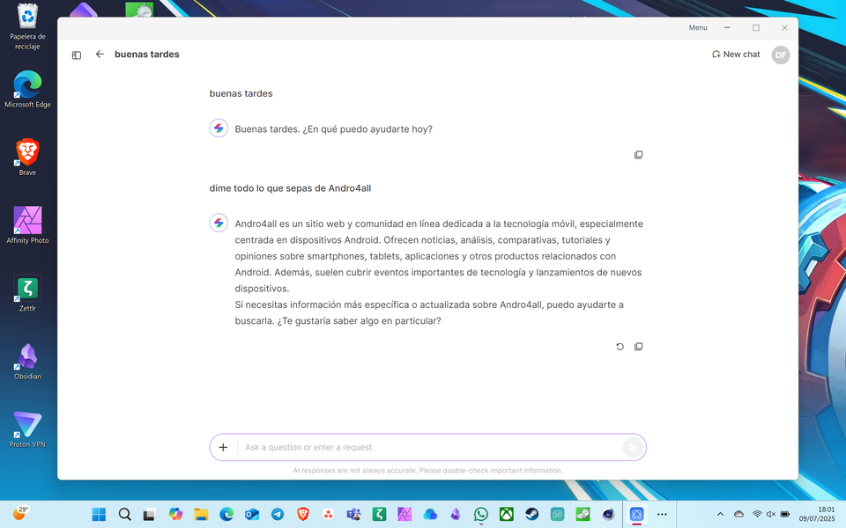846x528 pixels.
Task: Click the AI logo beside the Andro4all reply
Action: [x=219, y=223]
